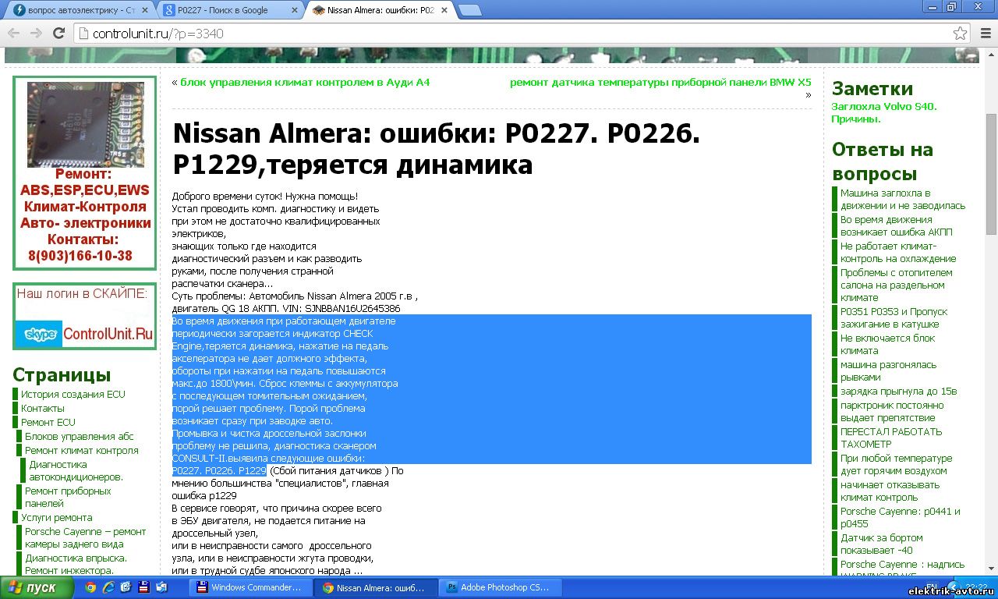998x599 pixels.
Task: Open the 'Контакты' page link
Action: click(43, 408)
